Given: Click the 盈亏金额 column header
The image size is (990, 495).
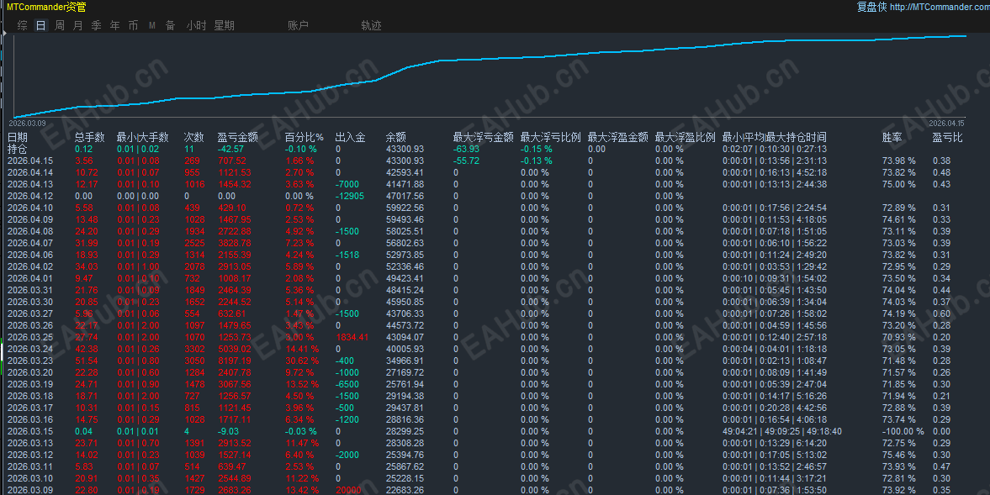Looking at the screenshot, I should coord(237,137).
